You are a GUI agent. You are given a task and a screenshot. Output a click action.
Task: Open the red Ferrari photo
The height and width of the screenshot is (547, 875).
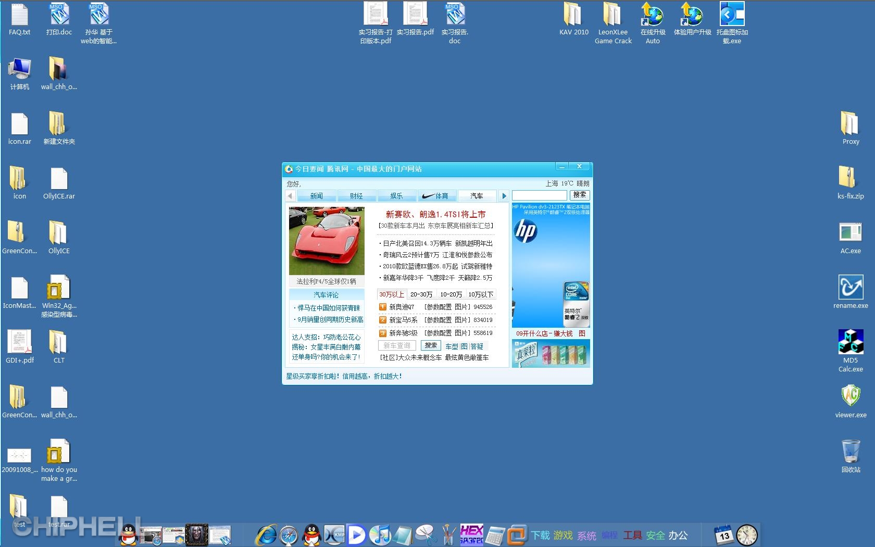tap(327, 241)
